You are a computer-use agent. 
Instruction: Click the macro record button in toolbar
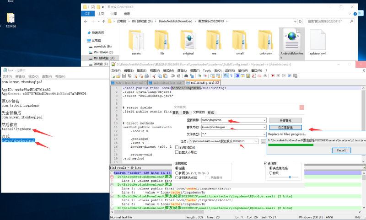pos(272,76)
